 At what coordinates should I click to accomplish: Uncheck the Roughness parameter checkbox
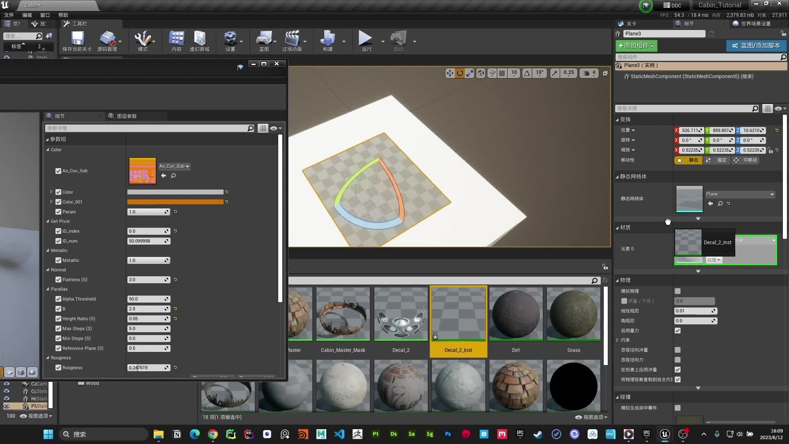point(58,367)
